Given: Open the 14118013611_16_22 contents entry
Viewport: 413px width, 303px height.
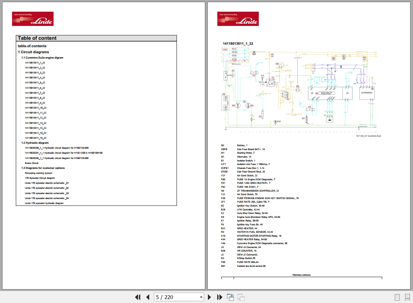Looking at the screenshot, I should (35, 138).
